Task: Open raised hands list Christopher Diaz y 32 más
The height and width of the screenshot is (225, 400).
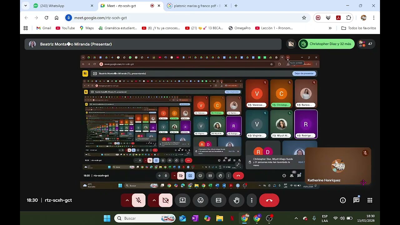Action: 326,44
